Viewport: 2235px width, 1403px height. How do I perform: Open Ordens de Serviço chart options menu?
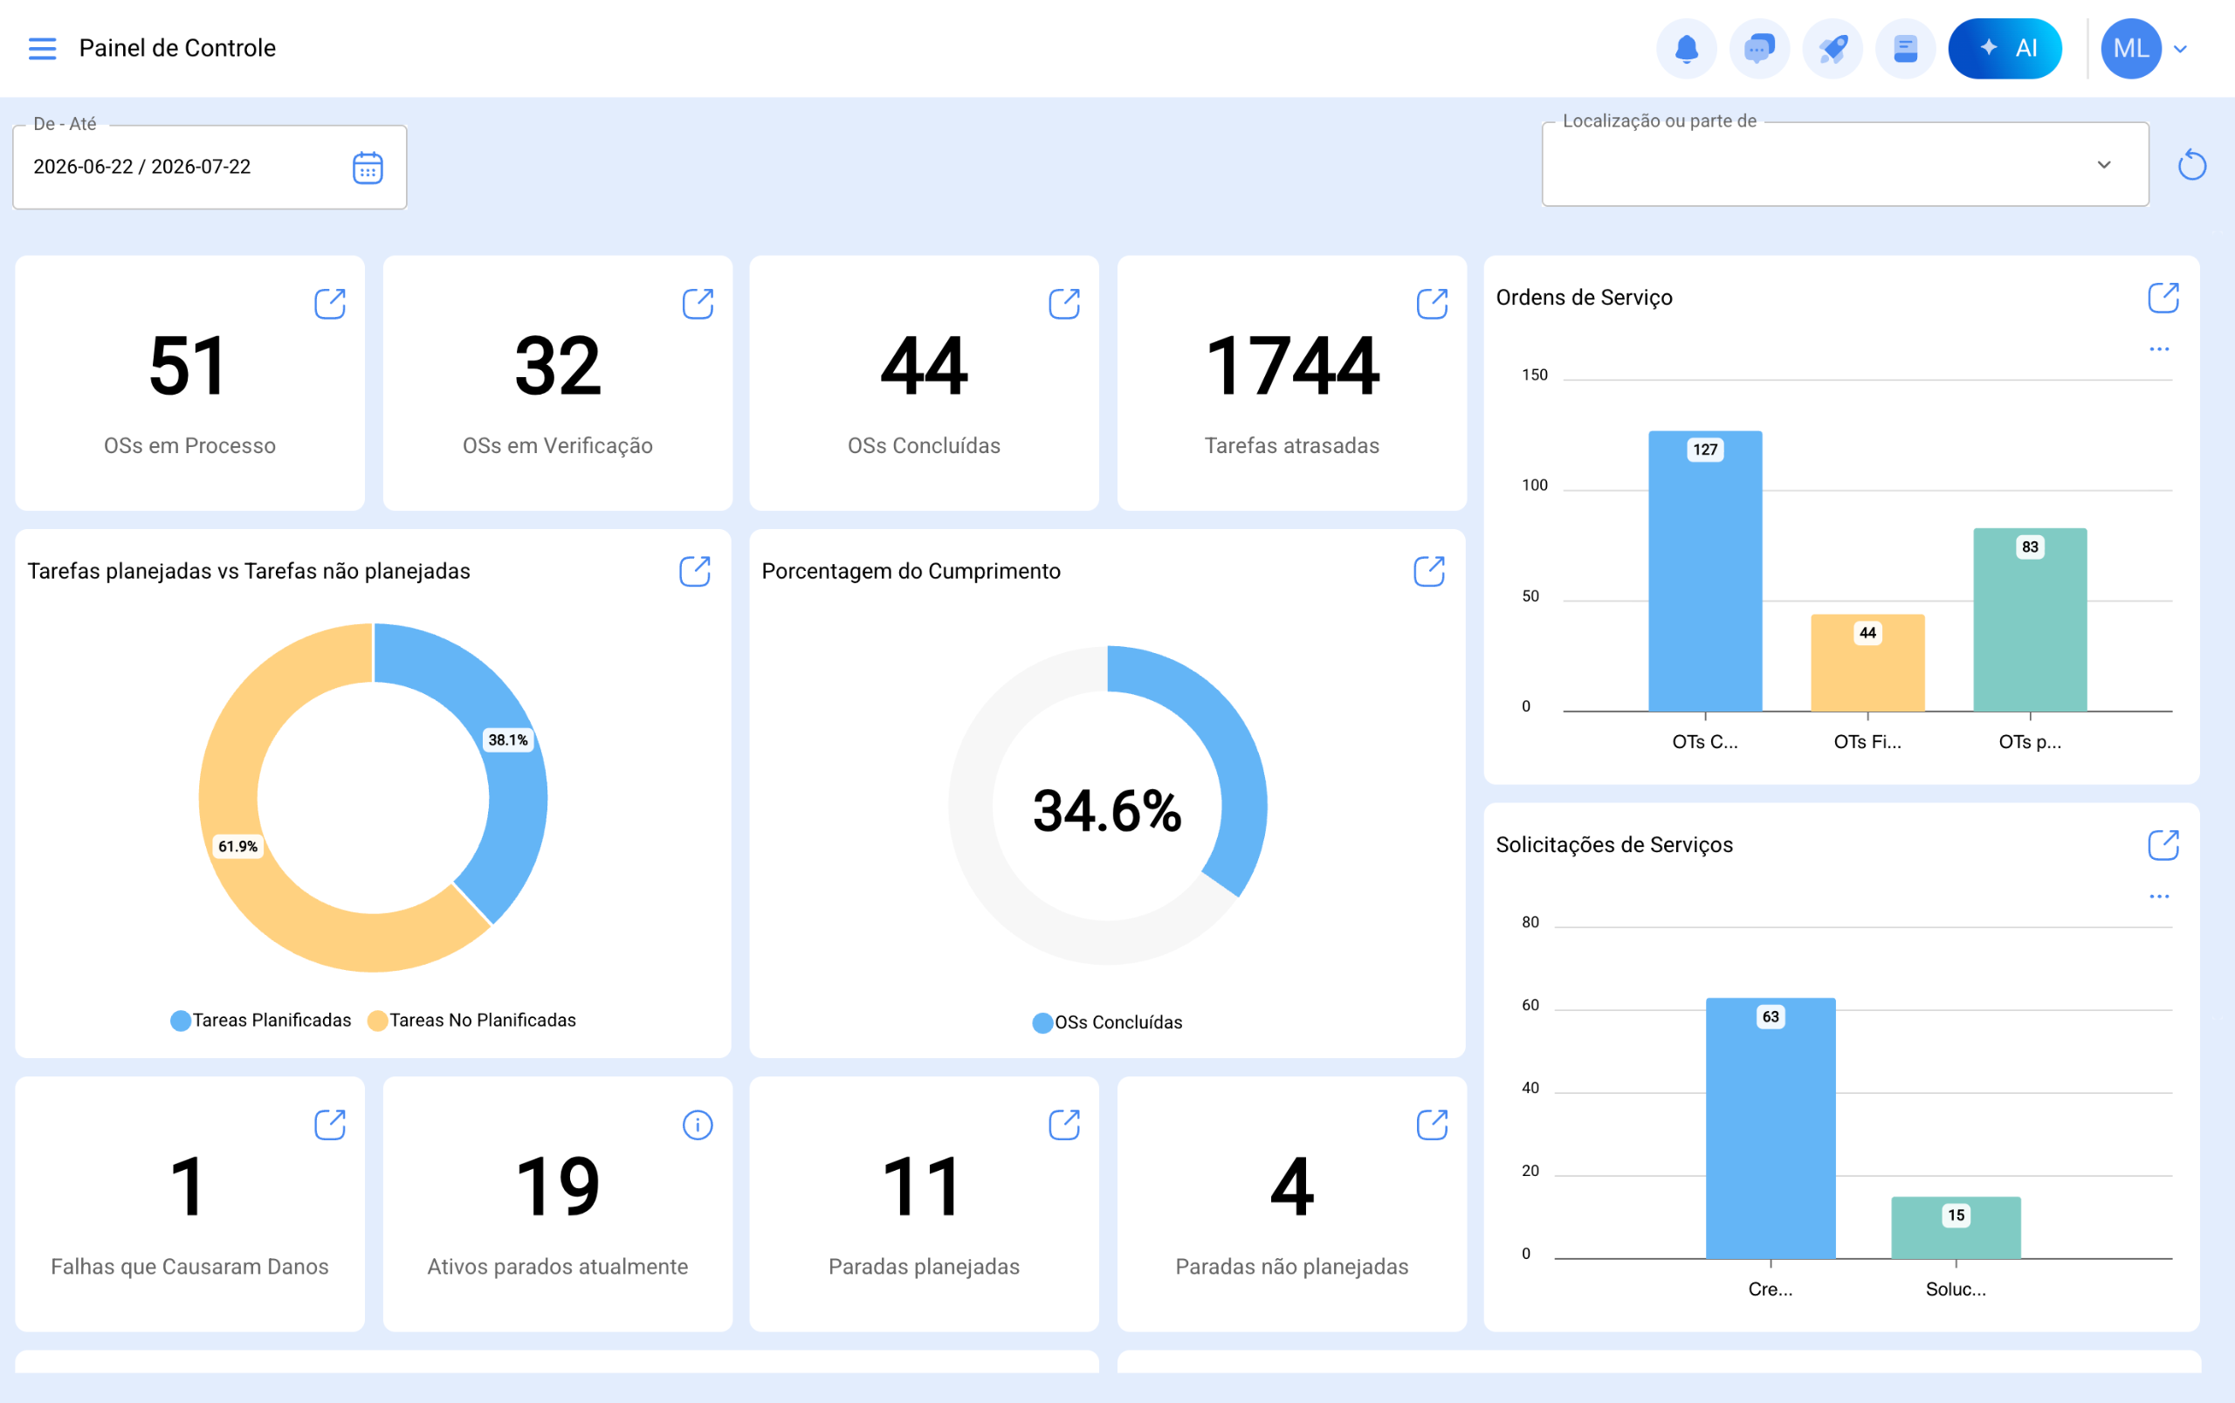coord(2159,349)
